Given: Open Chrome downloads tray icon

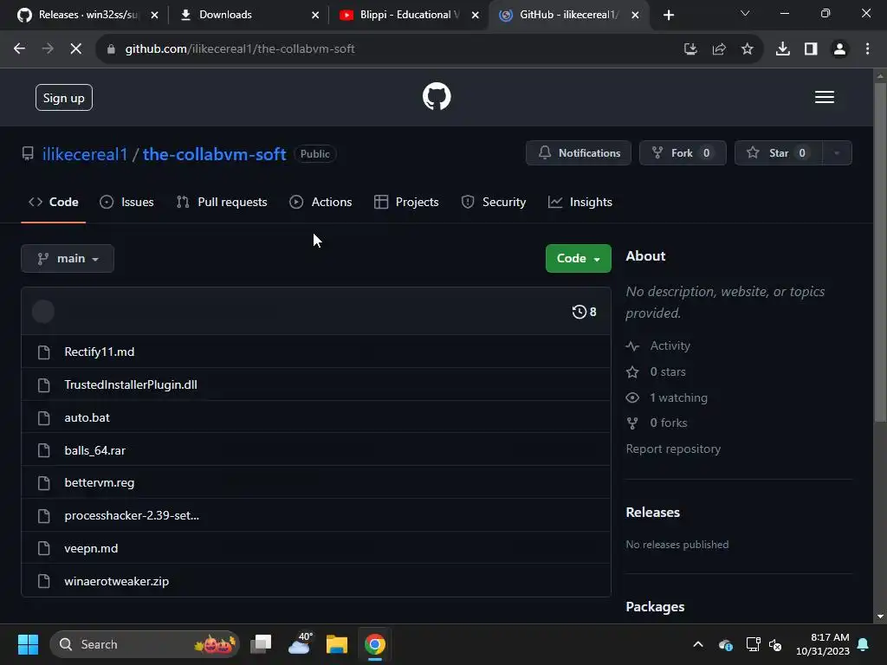Looking at the screenshot, I should click(x=783, y=48).
